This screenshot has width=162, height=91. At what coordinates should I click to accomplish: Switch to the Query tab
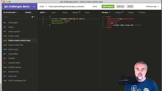pyautogui.click(x=65, y=12)
